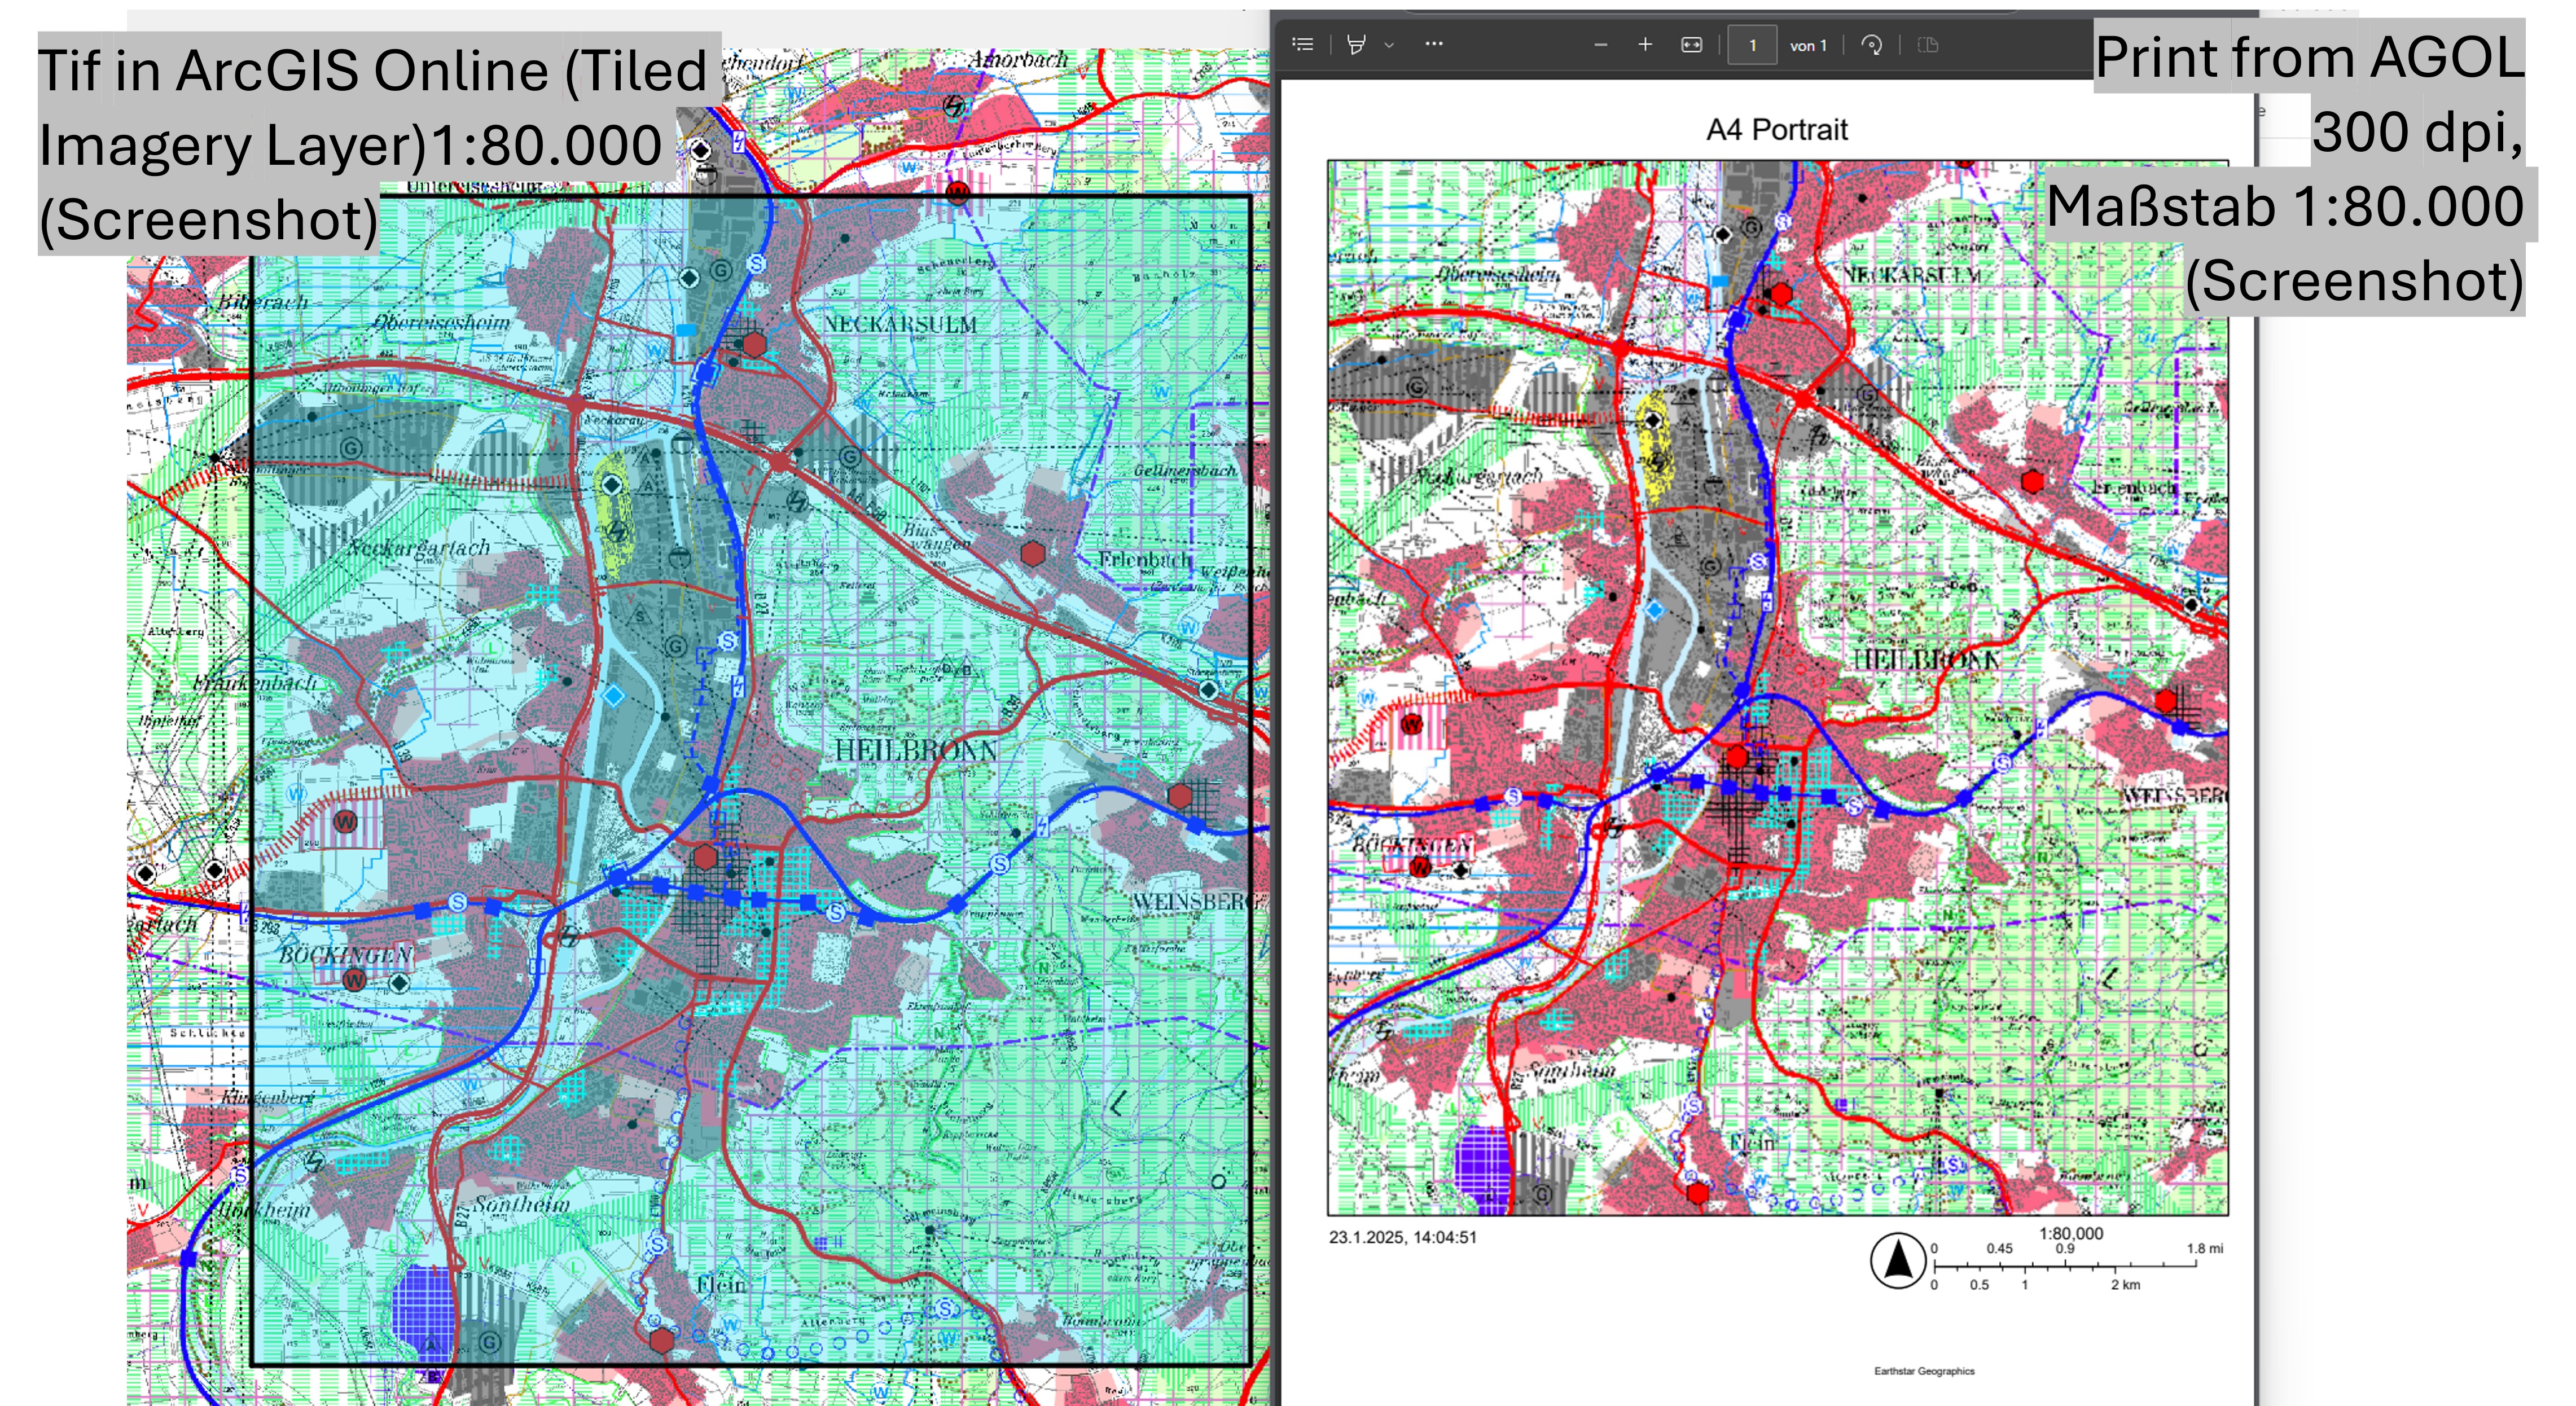Screen dimensions: 2576x1406
Task: Click the NECKARSULM label in the PDF map
Action: [1912, 274]
